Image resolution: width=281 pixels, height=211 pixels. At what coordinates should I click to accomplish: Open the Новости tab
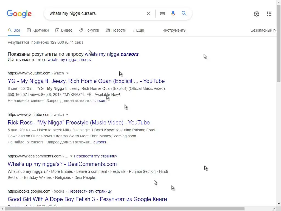tap(116, 30)
